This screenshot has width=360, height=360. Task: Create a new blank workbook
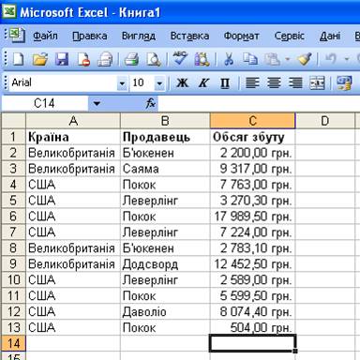18,59
